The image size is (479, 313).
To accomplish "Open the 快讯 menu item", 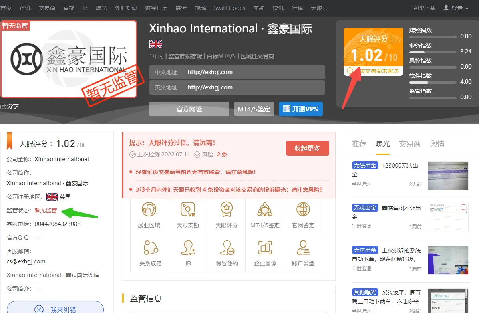I will [278, 8].
